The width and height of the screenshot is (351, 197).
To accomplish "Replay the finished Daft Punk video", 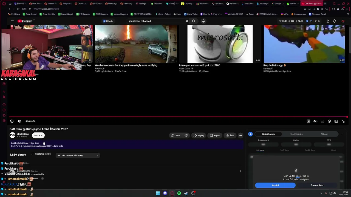I will click(x=12, y=121).
